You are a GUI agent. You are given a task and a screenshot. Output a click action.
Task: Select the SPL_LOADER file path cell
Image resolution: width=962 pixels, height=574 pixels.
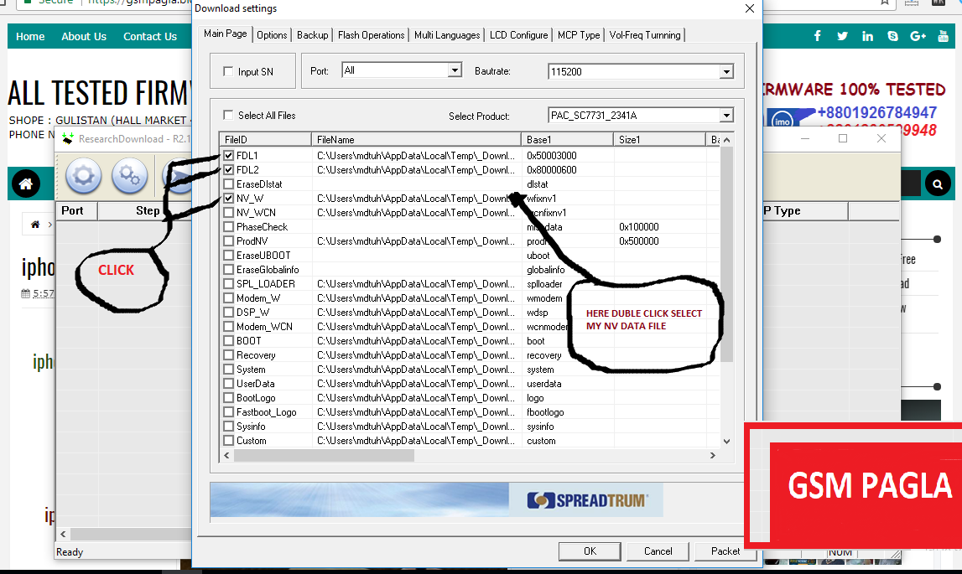pyautogui.click(x=416, y=283)
